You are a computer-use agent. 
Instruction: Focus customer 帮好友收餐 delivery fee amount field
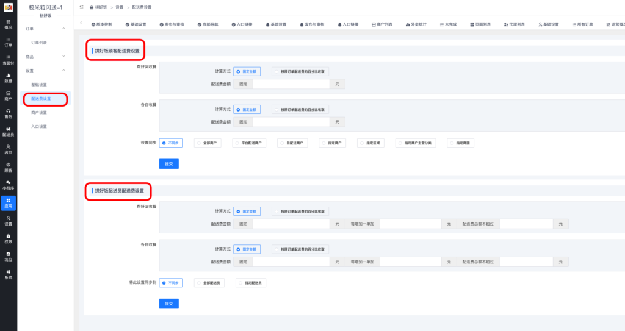coord(291,84)
